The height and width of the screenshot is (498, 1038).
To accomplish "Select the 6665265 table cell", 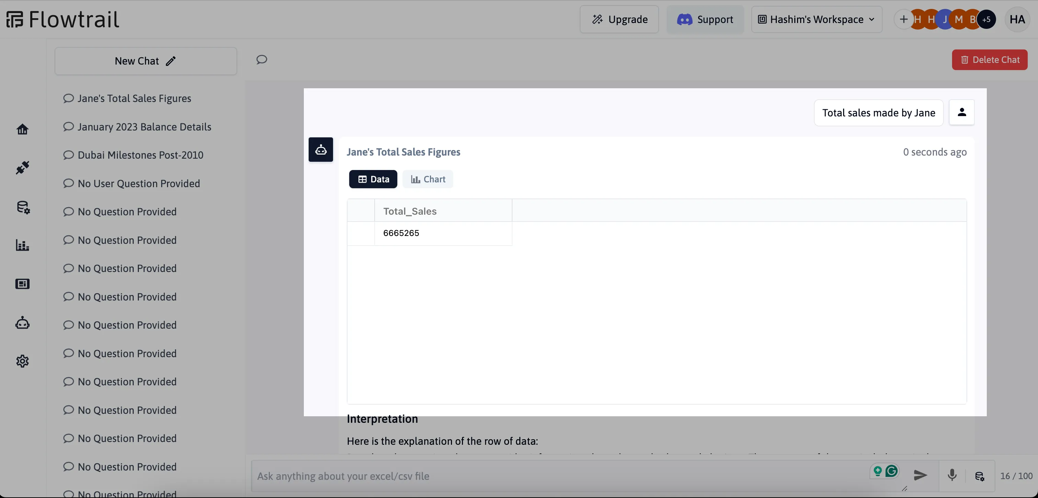I will (x=443, y=233).
